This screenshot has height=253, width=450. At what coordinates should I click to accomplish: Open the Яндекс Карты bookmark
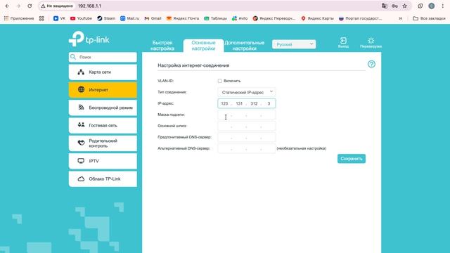coord(317,18)
